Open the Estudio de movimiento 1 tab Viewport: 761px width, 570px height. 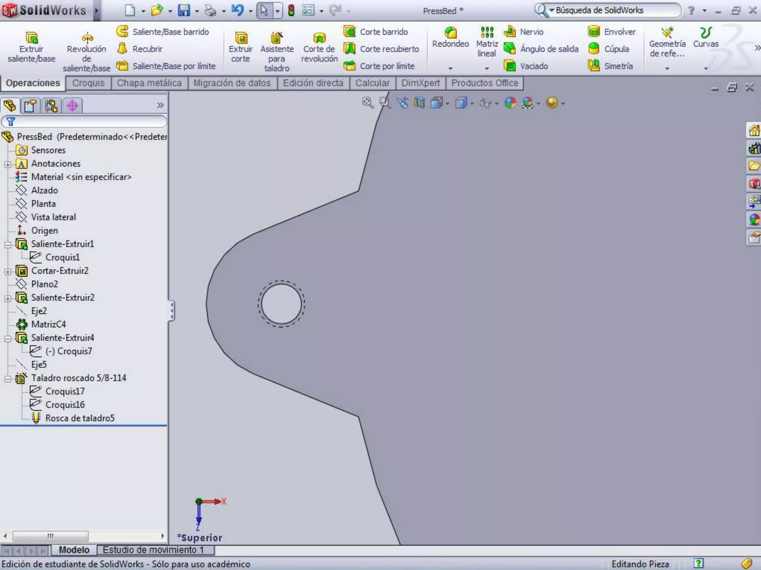[x=153, y=550]
